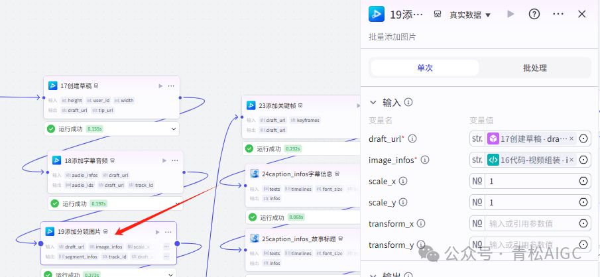Image resolution: width=600 pixels, height=277 pixels.
Task: Open more options on node 17创建草稿
Action: click(171, 85)
